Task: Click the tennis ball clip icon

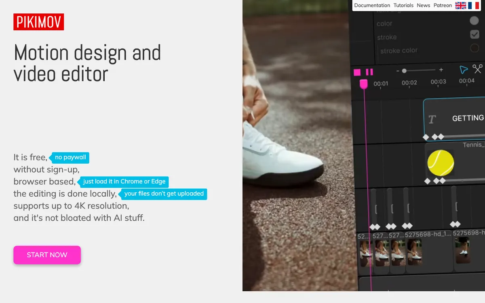Action: (441, 163)
